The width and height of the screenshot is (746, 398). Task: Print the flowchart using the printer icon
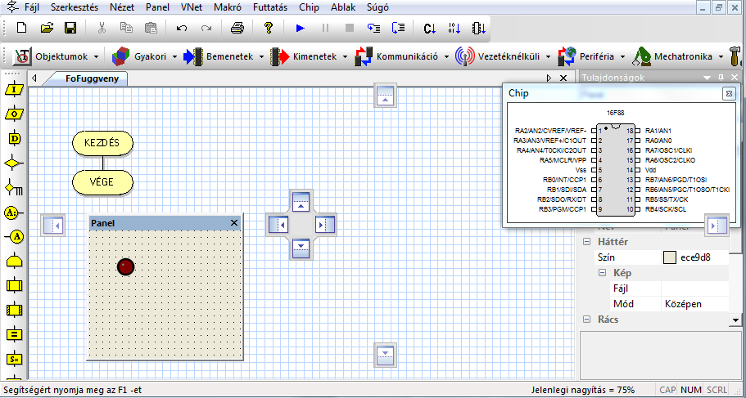237,28
